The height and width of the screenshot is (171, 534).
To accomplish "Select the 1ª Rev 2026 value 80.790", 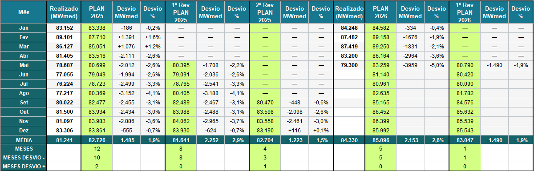I will point(465,65).
